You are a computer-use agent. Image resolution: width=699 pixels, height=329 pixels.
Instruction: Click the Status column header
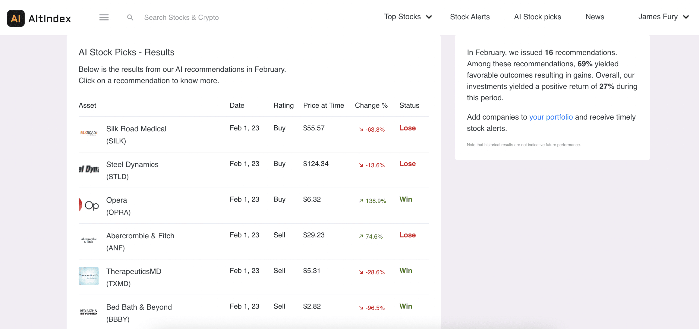(409, 105)
